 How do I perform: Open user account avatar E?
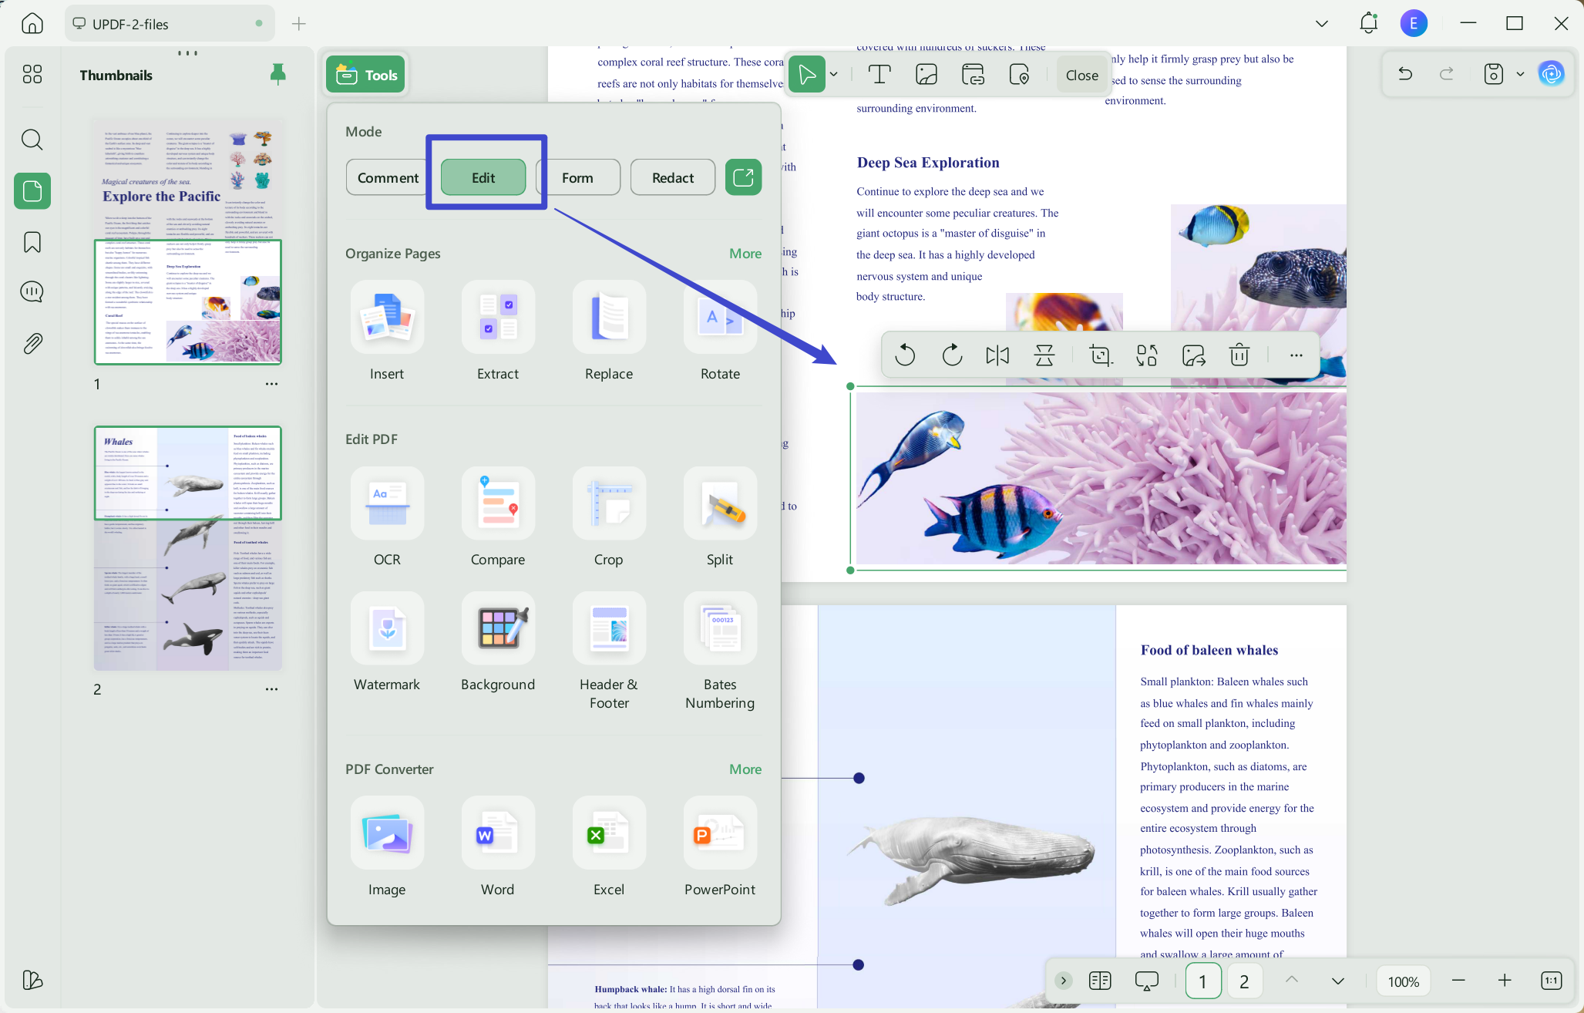pyautogui.click(x=1414, y=23)
